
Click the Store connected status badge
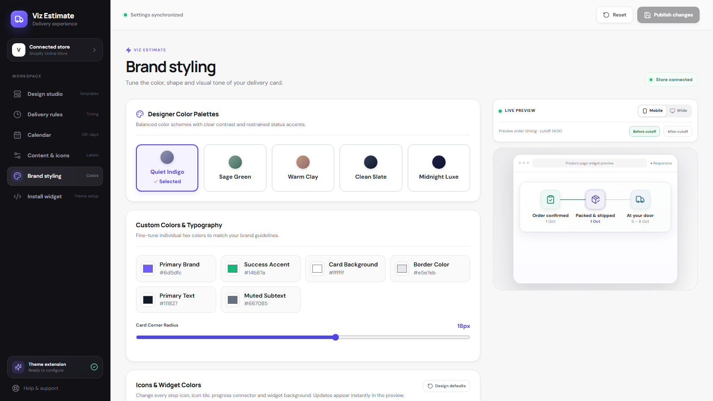[671, 80]
